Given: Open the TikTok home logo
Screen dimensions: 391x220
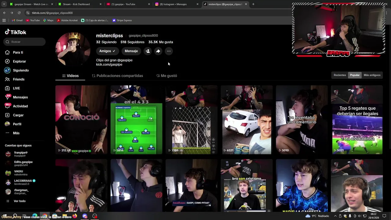Looking at the screenshot, I should pos(16,32).
